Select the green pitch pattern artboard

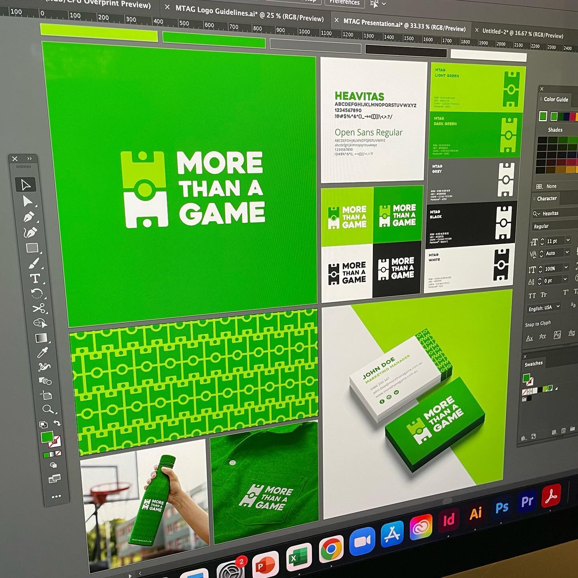[x=194, y=381]
